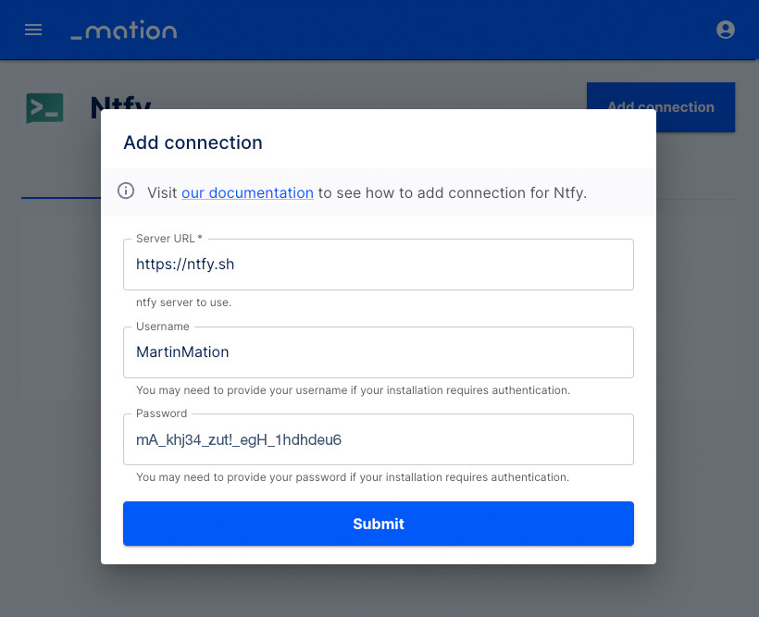This screenshot has height=617, width=759.
Task: Click the Ntfy page title text
Action: pos(120,103)
